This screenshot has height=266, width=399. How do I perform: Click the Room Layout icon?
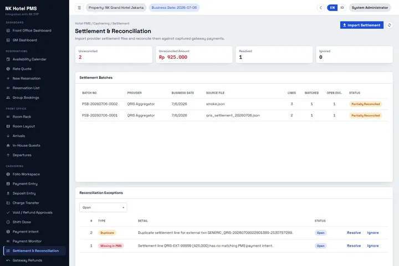8,126
